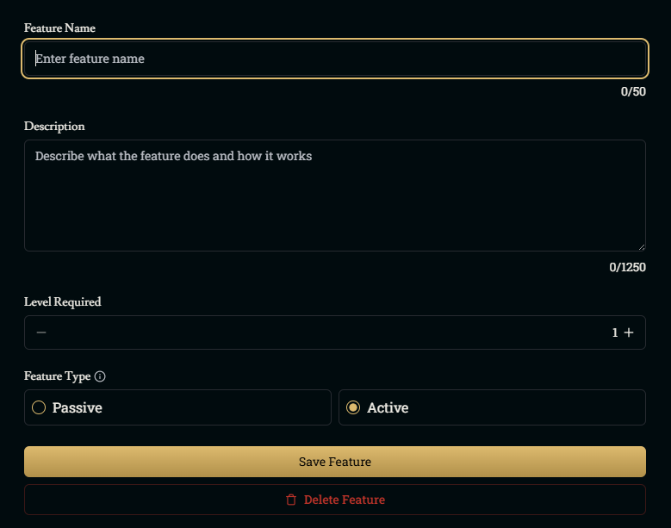Click the Feature Name input field
The height and width of the screenshot is (528, 671).
[x=334, y=59]
